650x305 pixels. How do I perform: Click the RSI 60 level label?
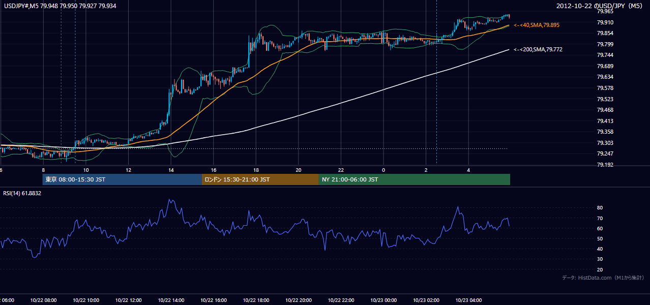(x=600, y=228)
